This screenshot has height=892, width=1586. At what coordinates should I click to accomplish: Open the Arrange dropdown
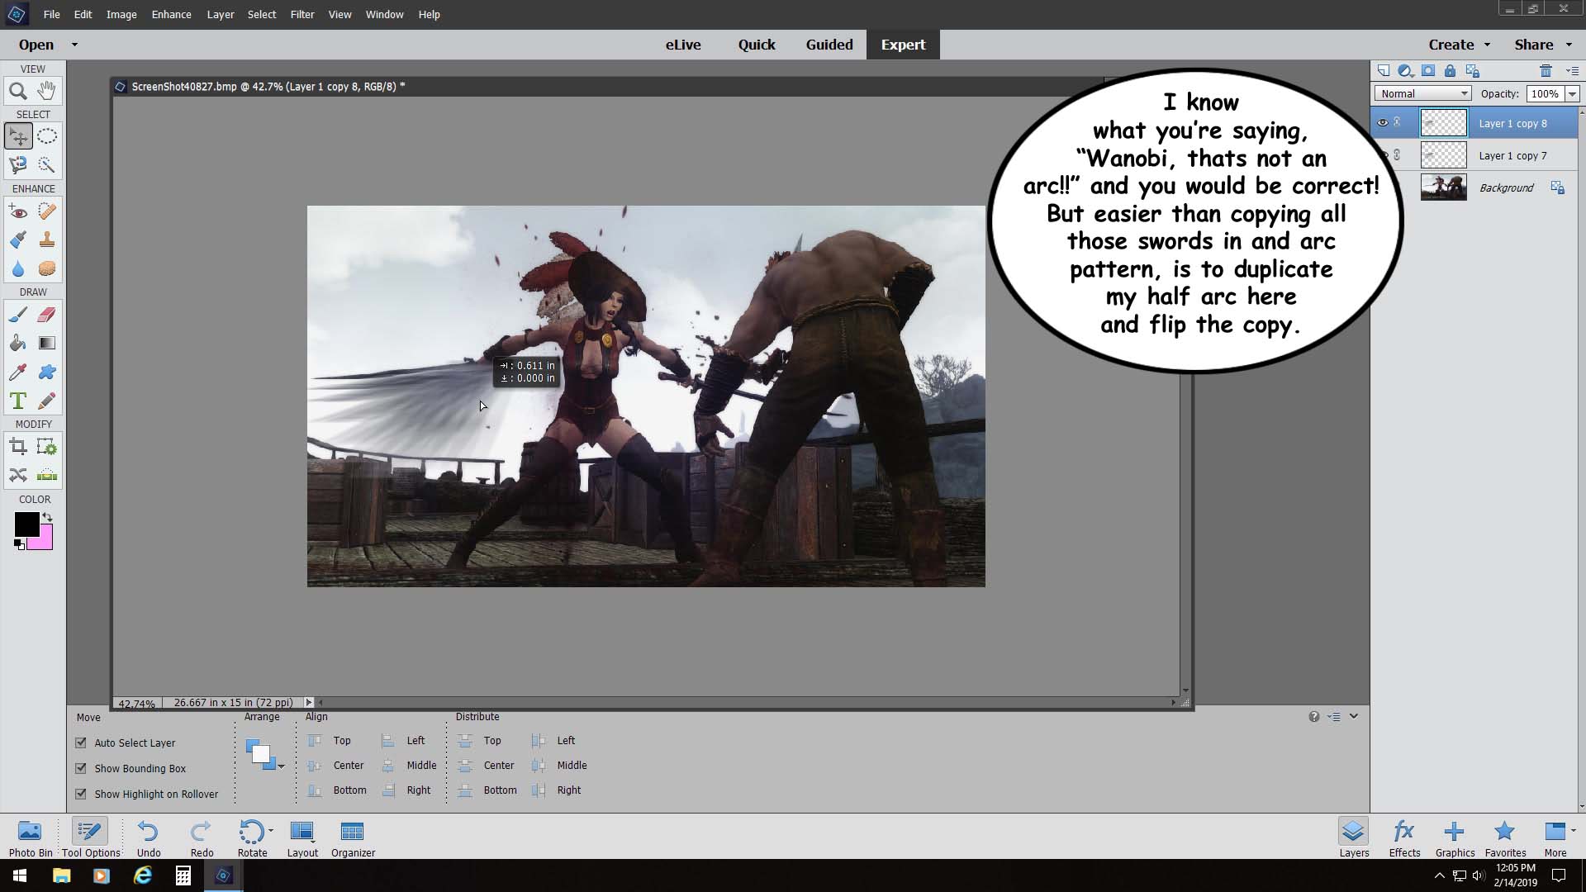pos(265,755)
